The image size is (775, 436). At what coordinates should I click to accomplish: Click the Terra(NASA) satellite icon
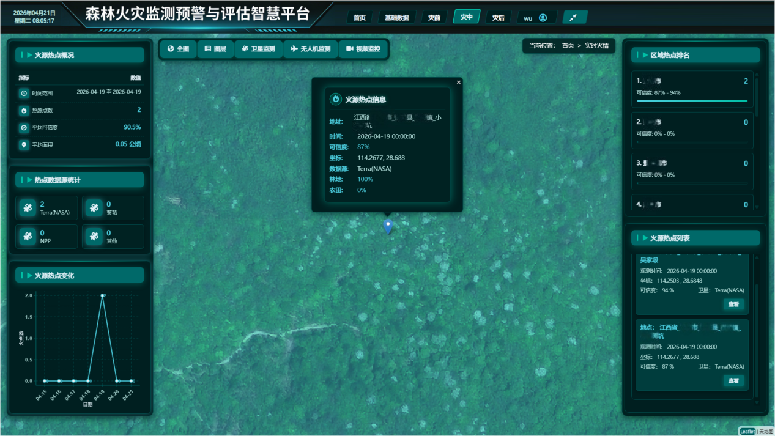point(28,208)
